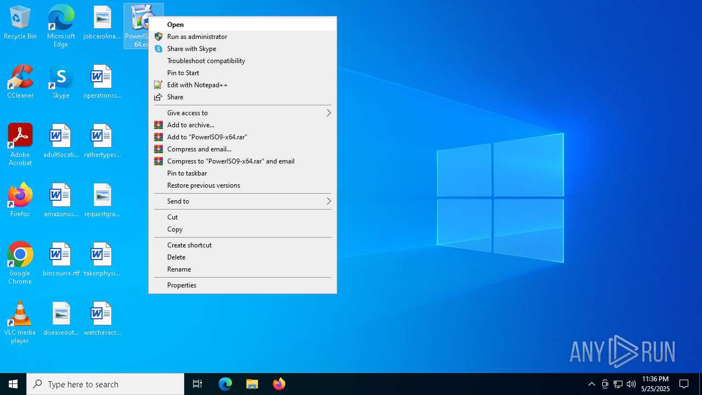702x395 pixels.
Task: Select the Microsoft Edge desktop shortcut
Action: point(61,26)
